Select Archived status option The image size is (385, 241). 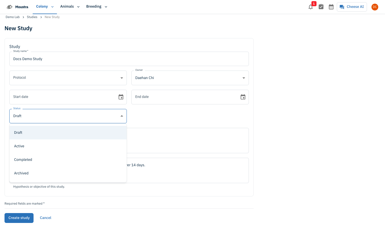pyautogui.click(x=68, y=173)
